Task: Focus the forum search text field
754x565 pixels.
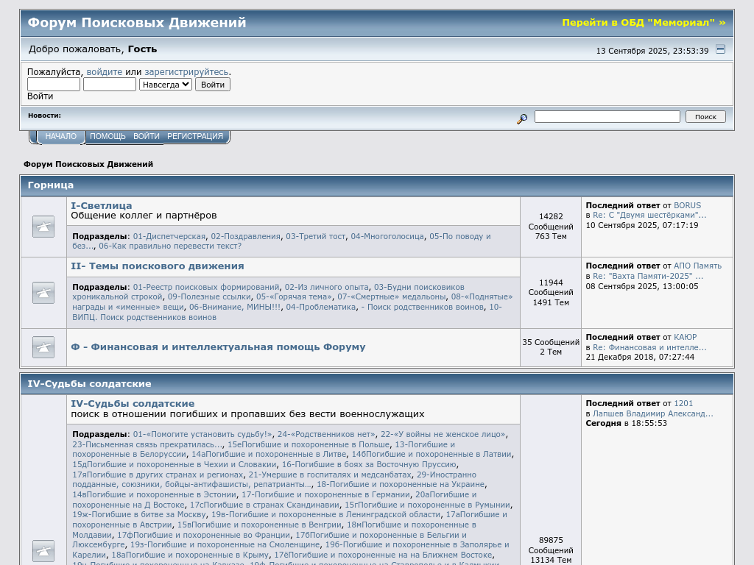Action: coord(607,117)
